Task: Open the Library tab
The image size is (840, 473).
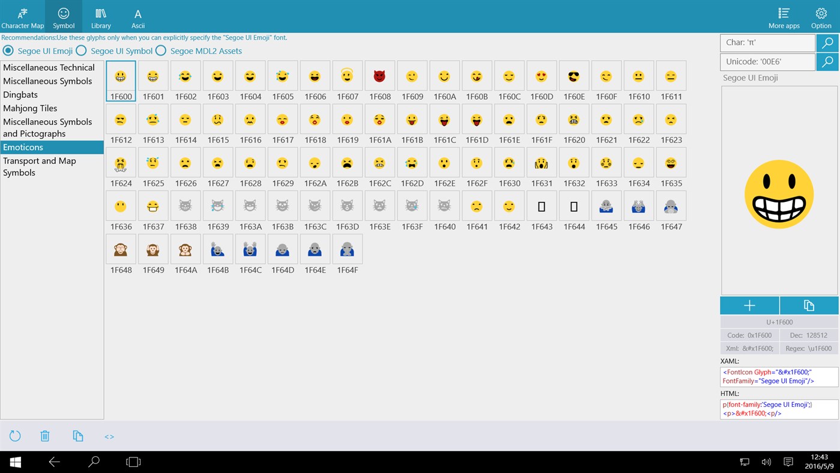Action: 101,17
